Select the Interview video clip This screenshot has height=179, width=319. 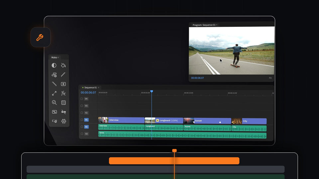[x=121, y=120]
